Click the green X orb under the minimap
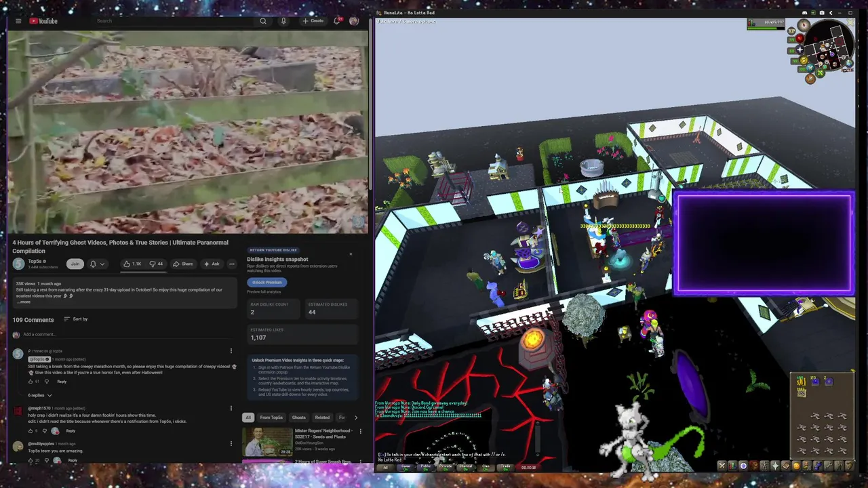 coord(820,73)
